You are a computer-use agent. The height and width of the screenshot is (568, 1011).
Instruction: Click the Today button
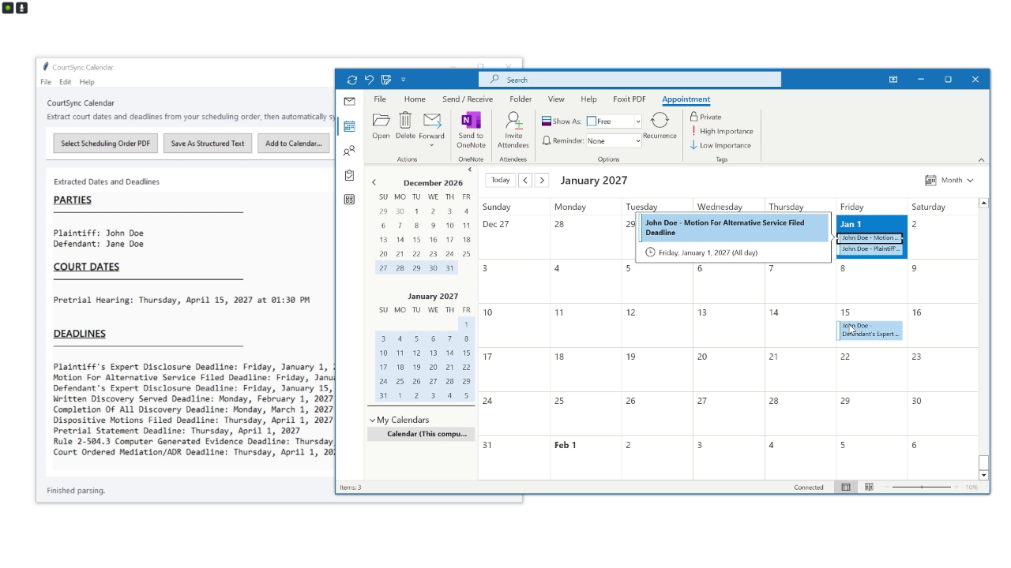pos(501,180)
